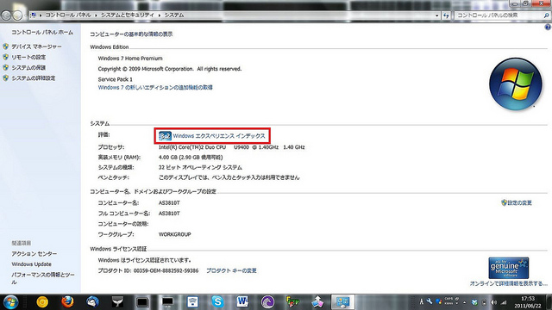Click the Intel Core 2 Duo processor text
Image resolution: width=552 pixels, height=310 pixels.
pyautogui.click(x=232, y=147)
